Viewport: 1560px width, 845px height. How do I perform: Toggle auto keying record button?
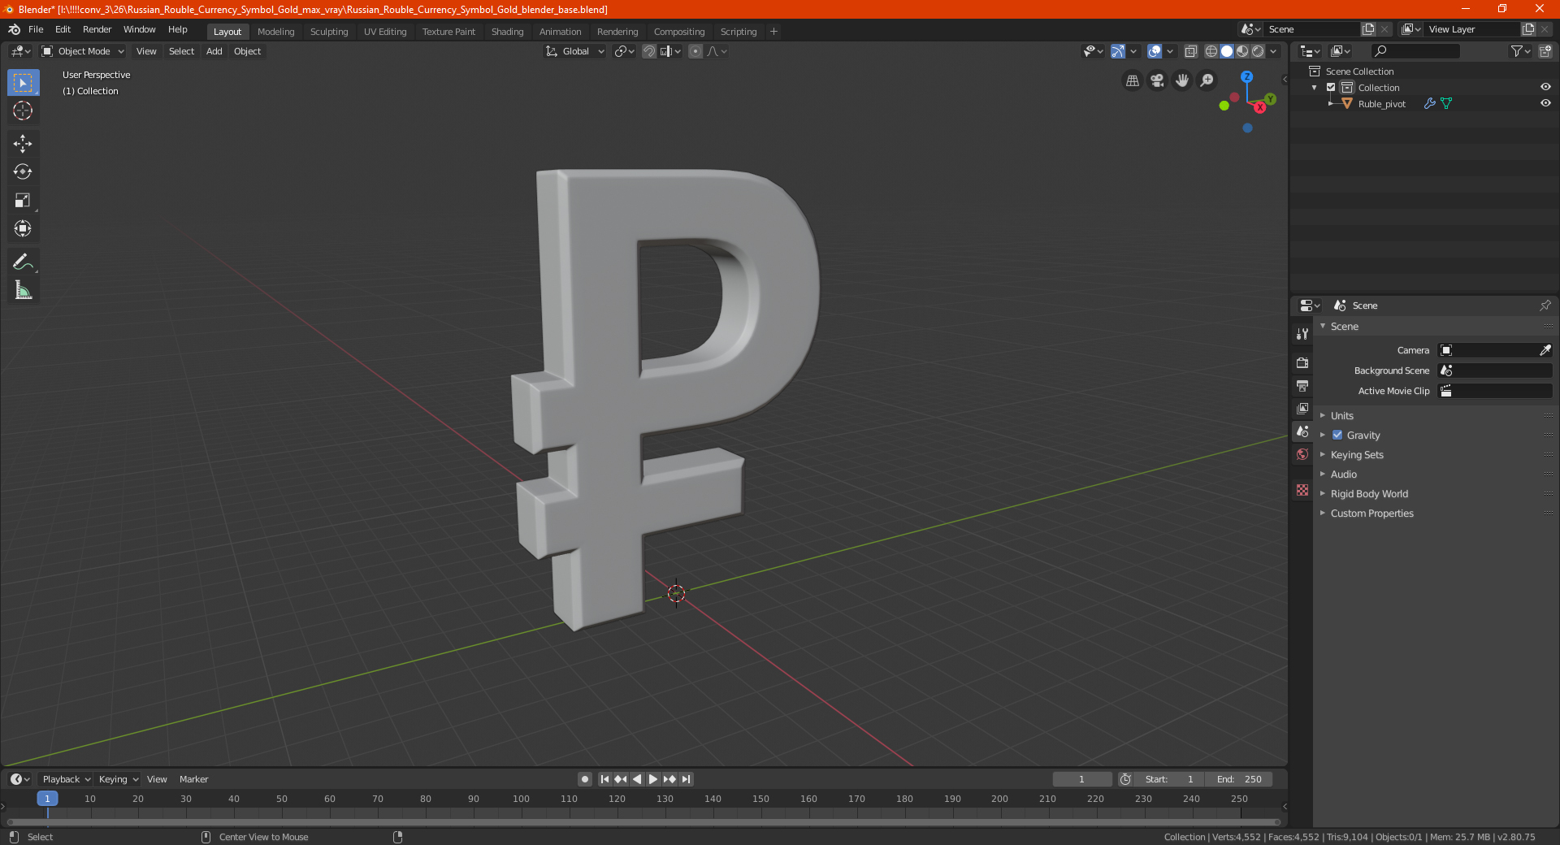584,779
